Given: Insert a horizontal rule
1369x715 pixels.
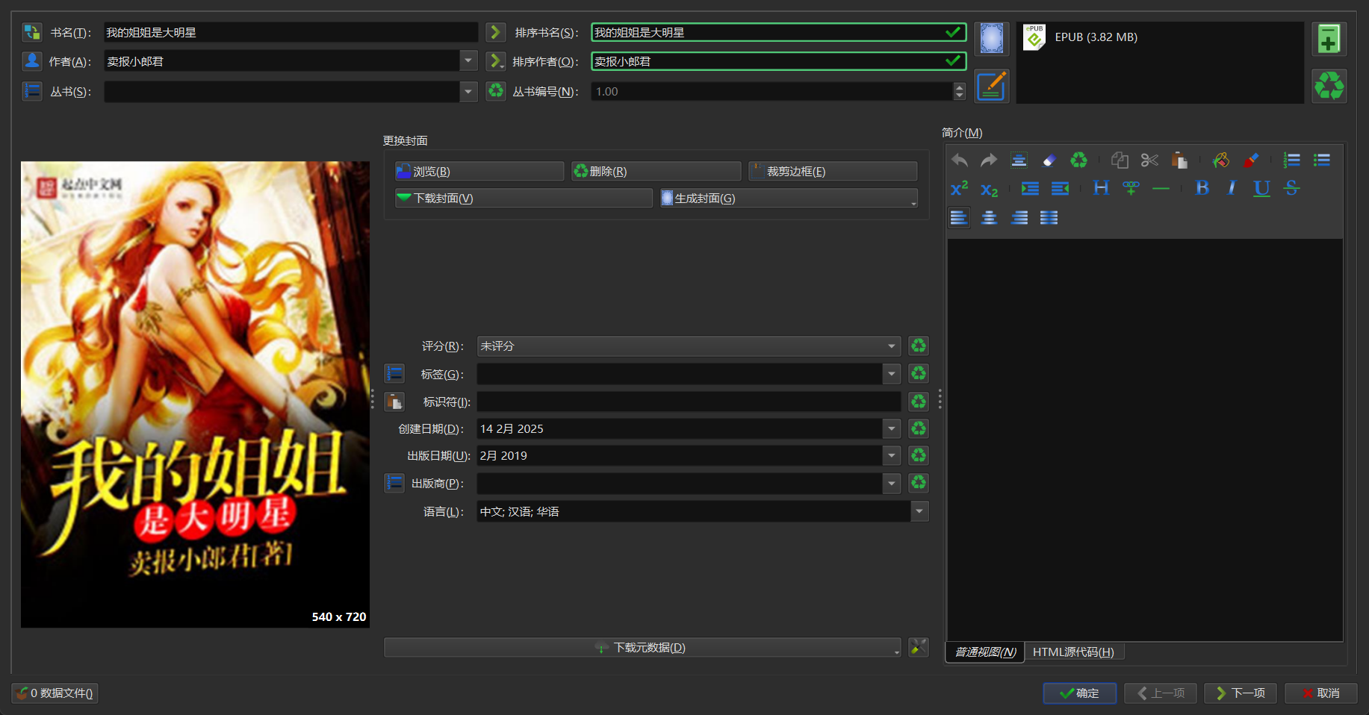Looking at the screenshot, I should tap(1161, 188).
